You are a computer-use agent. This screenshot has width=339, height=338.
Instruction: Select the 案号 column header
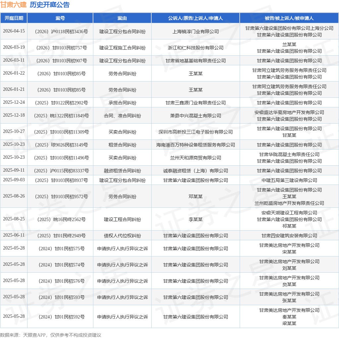tap(60, 18)
